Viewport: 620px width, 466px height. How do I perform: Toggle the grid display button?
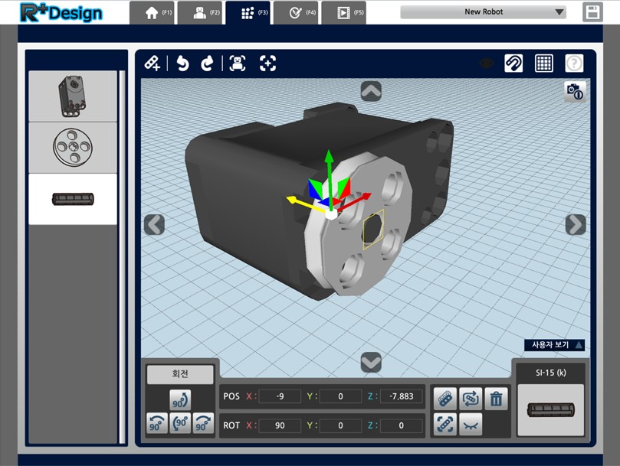(x=544, y=64)
